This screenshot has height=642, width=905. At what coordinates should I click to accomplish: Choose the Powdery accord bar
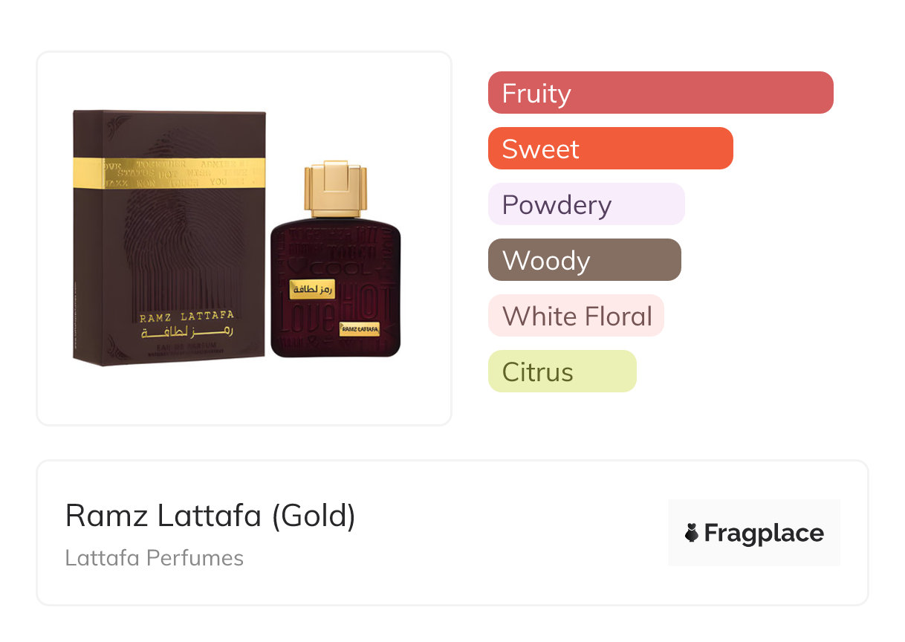tap(586, 204)
